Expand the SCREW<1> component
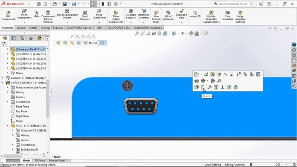Image resolution: width=297 pixels, height=167 pixels. click(7, 54)
